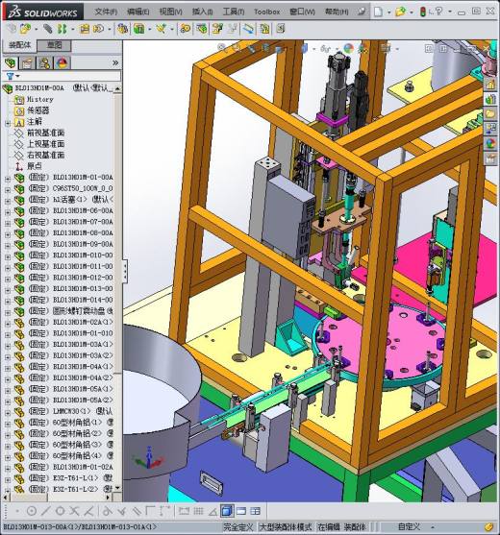This screenshot has height=535, width=500.
Task: Click the 3D view cube icon in bottom toolbar
Action: coord(227,511)
